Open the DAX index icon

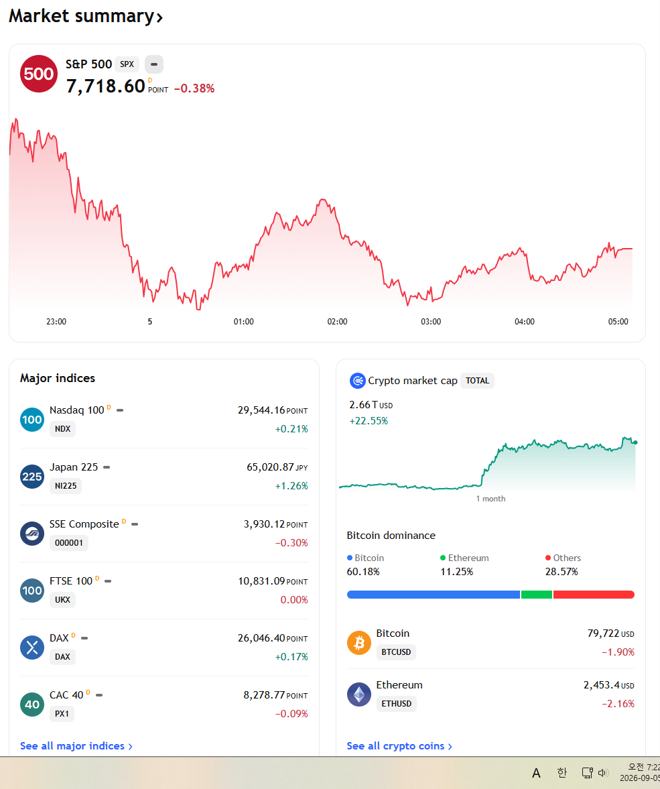[x=32, y=648]
